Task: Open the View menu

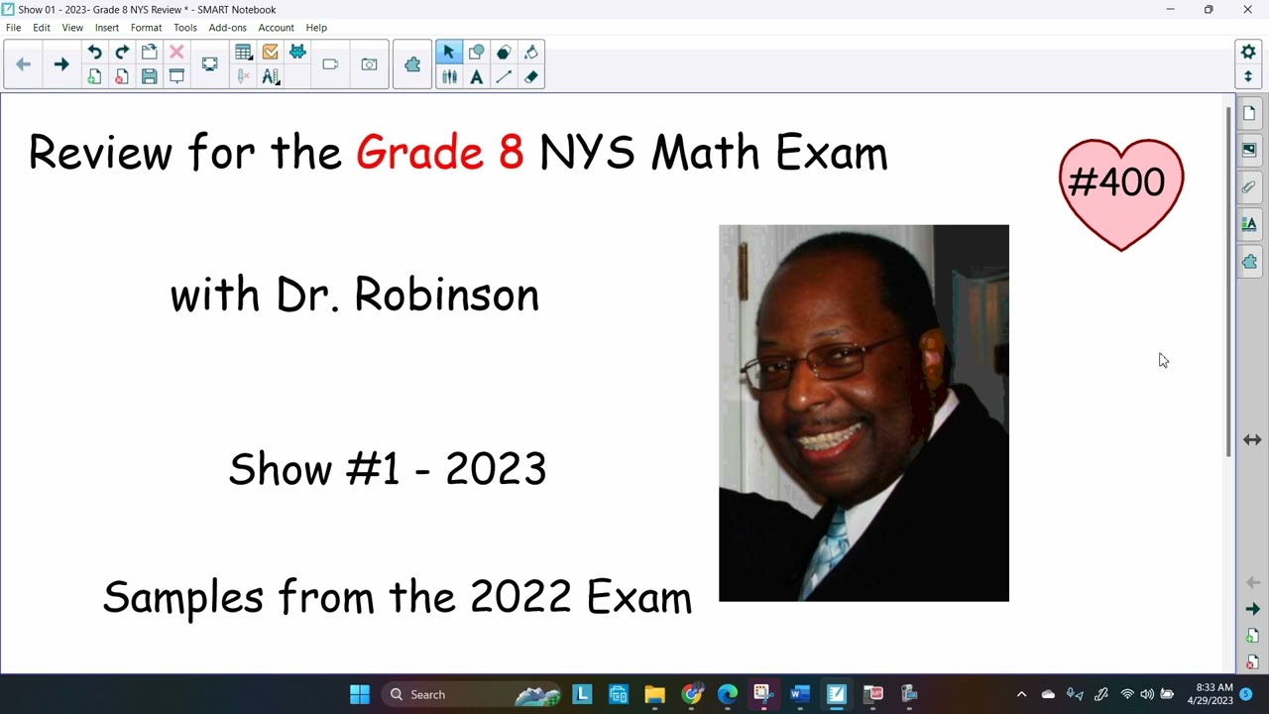Action: click(72, 28)
